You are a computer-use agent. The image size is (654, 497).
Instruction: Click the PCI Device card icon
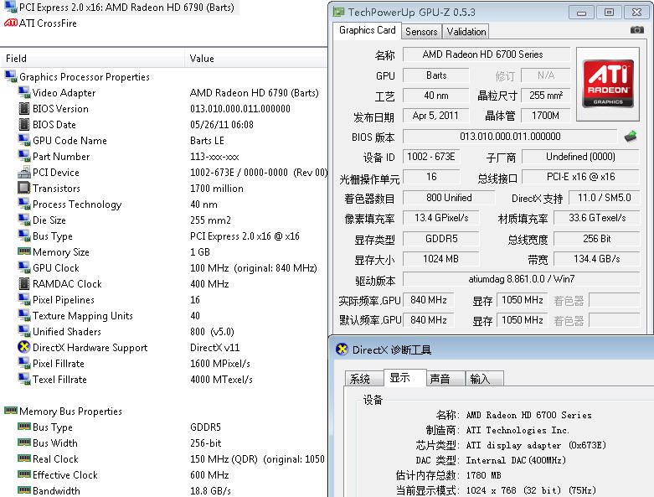pos(24,172)
